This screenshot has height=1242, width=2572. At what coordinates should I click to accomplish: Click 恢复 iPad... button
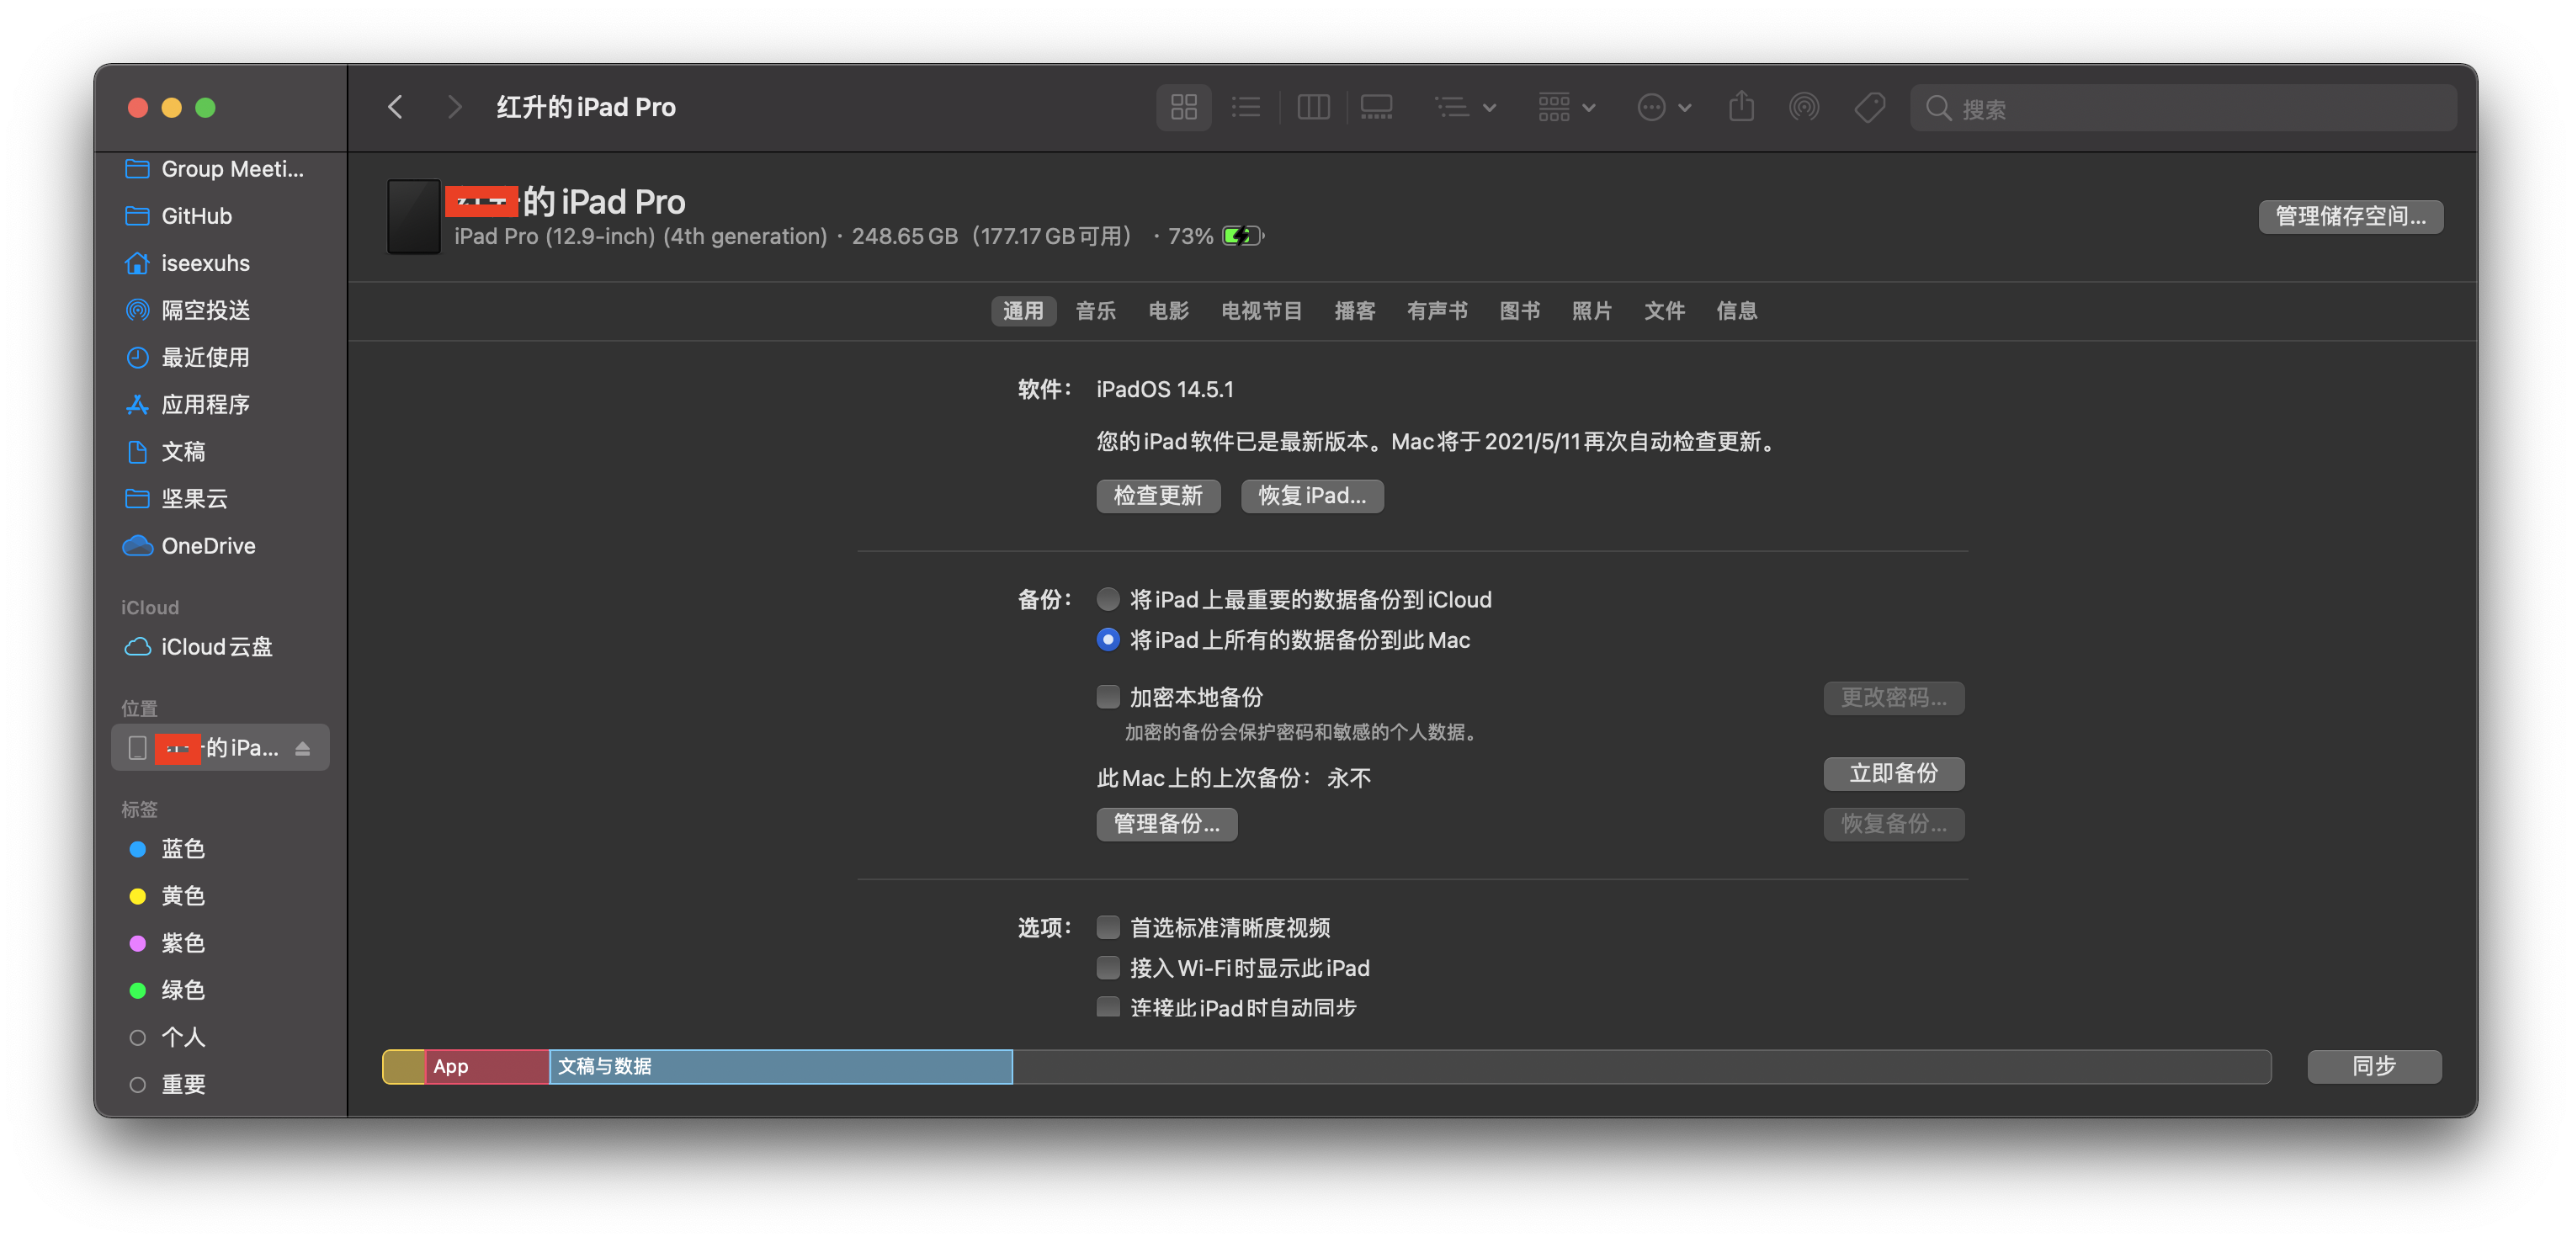pyautogui.click(x=1312, y=496)
